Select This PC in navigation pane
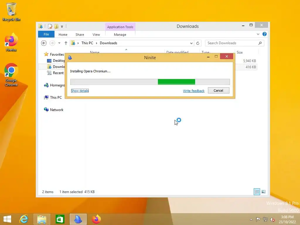300x225 pixels. pyautogui.click(x=53, y=97)
